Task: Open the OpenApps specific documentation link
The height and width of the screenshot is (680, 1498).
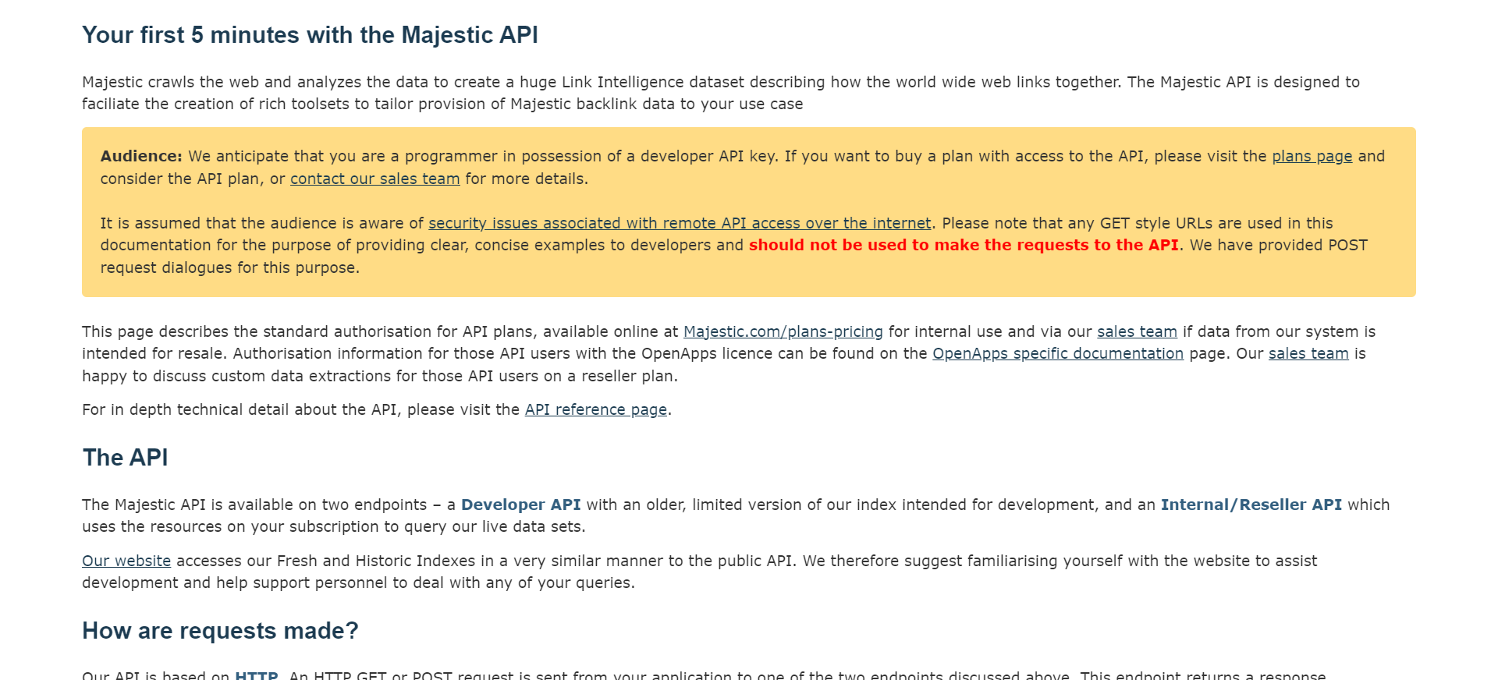Action: [1057, 353]
